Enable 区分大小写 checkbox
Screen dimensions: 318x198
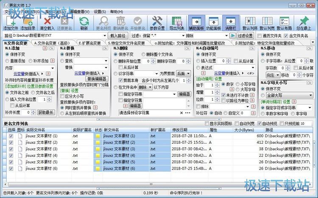pyautogui.click(x=62, y=96)
